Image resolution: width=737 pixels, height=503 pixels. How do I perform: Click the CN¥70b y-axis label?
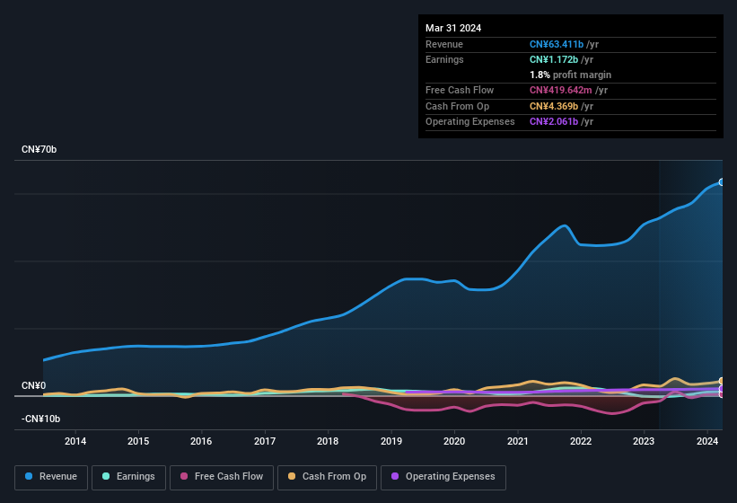(39, 150)
